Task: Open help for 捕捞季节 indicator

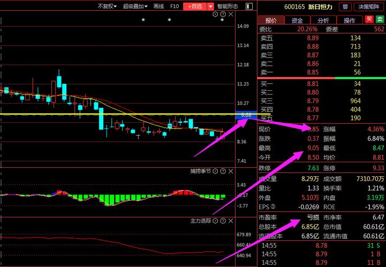Action: click(x=223, y=171)
